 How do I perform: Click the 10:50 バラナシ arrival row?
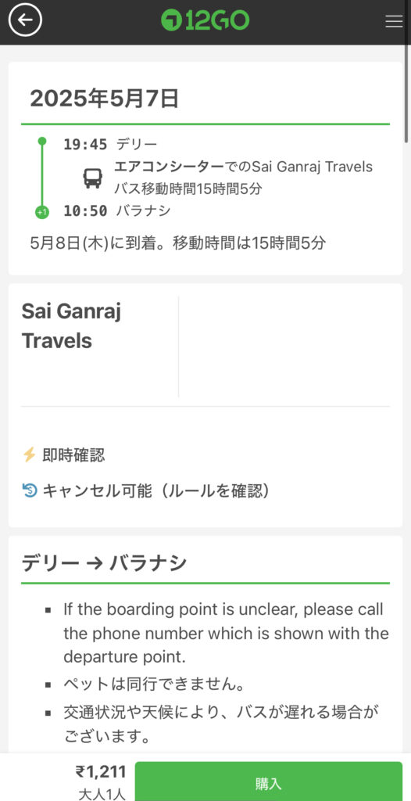[x=117, y=211]
